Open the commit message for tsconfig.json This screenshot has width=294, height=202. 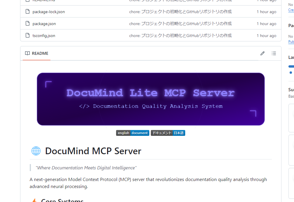click(180, 36)
